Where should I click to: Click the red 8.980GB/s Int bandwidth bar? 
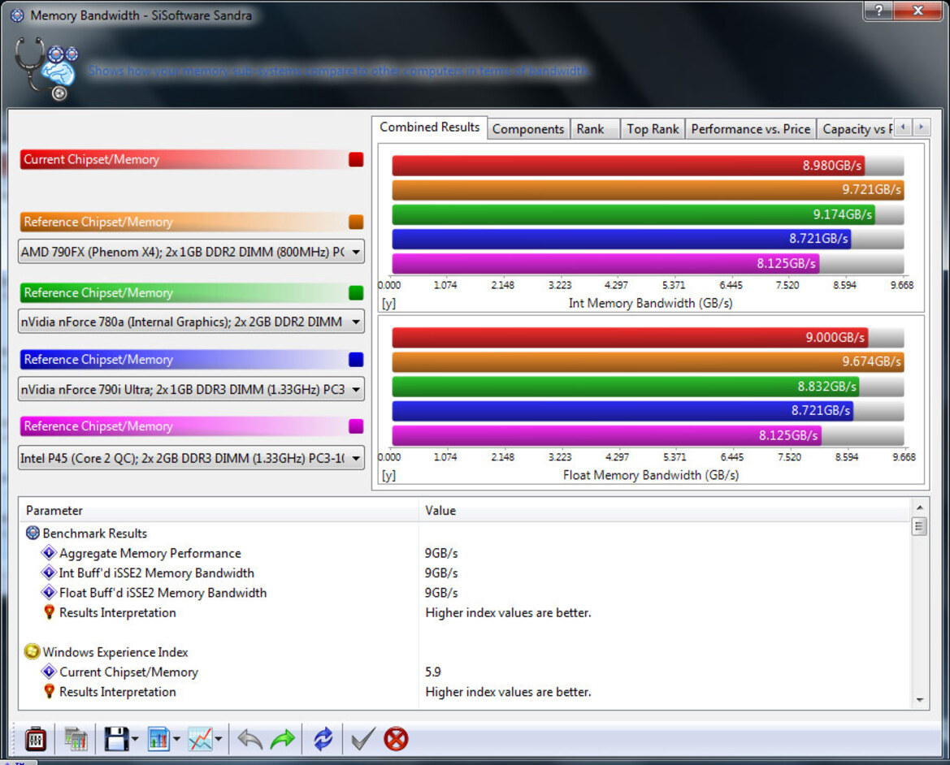pos(627,165)
